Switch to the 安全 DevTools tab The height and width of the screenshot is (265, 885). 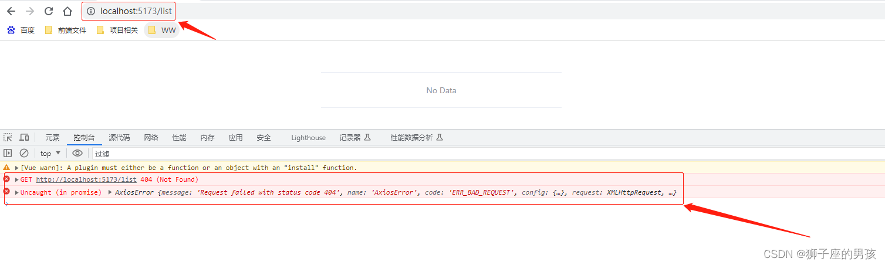pos(264,138)
